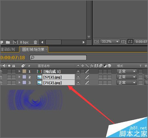Close the 圆形转场效果 tab

(x=46, y=49)
